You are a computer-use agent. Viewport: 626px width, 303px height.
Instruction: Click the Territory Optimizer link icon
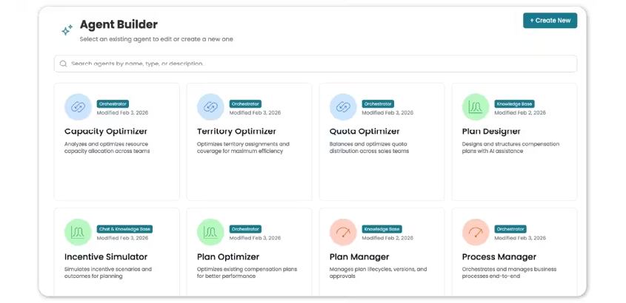[210, 106]
